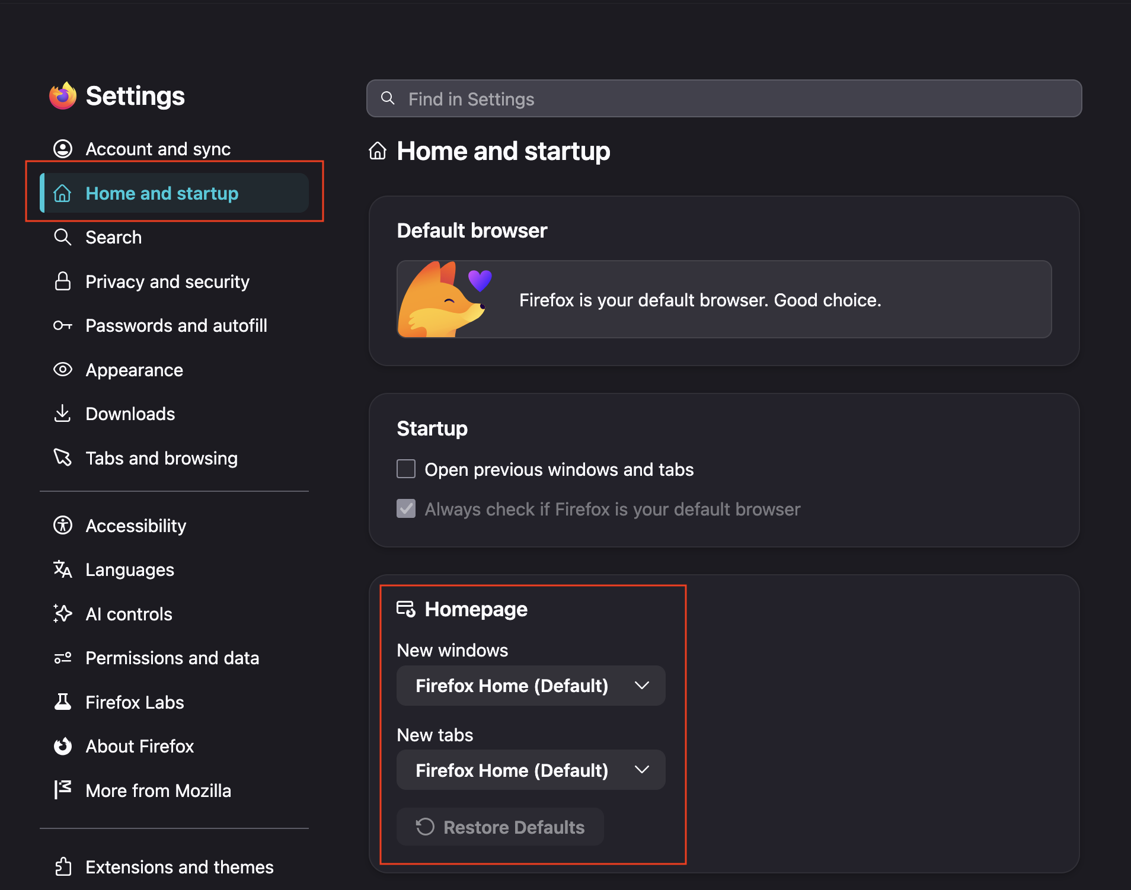This screenshot has height=890, width=1131.
Task: Open Languages settings category
Action: [174, 569]
